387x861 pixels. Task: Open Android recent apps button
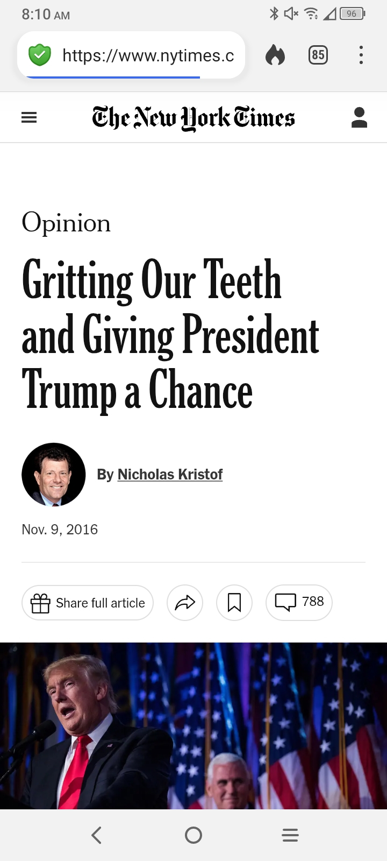[x=290, y=835]
